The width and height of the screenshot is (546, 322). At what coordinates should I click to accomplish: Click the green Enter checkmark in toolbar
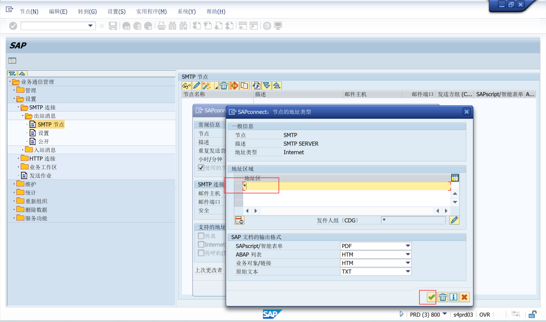[x=13, y=26]
